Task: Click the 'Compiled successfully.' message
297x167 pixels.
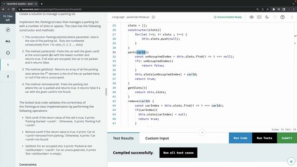Action: tap(133, 153)
